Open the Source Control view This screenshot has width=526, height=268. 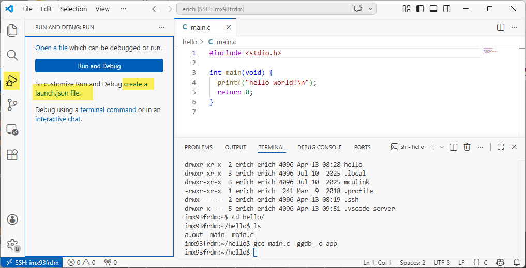coord(12,105)
